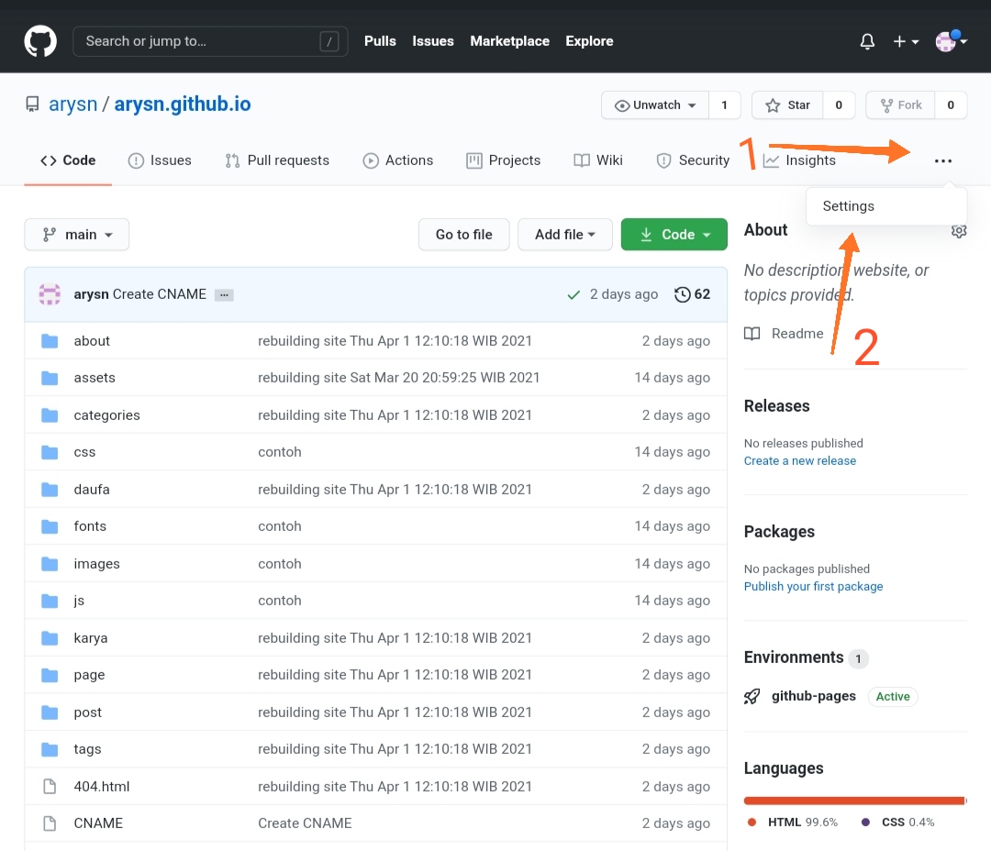
Task: Open the green Code download dropdown
Action: pyautogui.click(x=674, y=235)
